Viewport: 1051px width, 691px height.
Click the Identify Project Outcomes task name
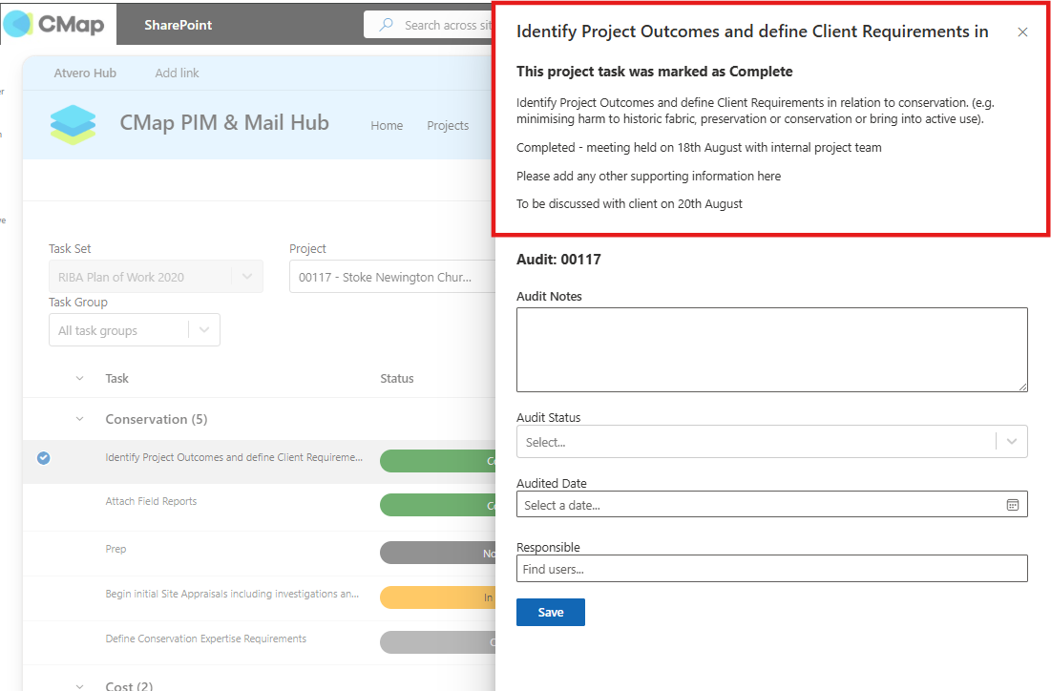(x=234, y=457)
